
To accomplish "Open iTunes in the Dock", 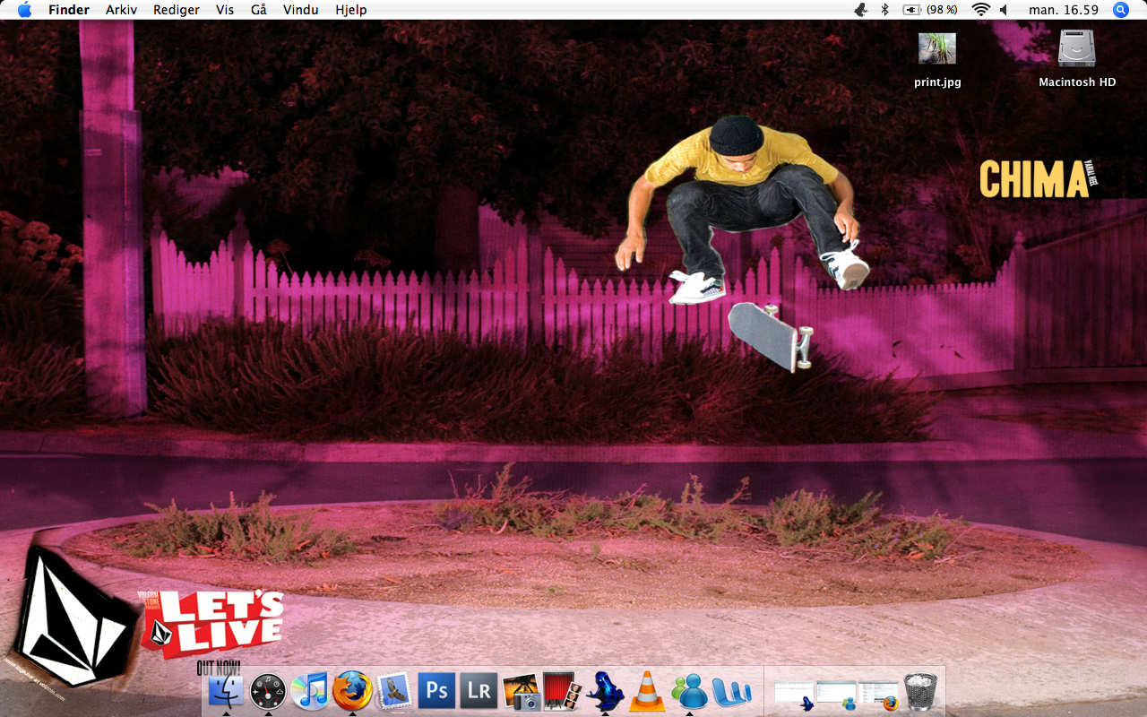I will 310,691.
